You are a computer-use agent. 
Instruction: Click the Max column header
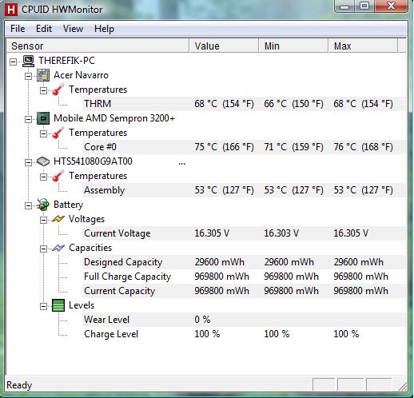pyautogui.click(x=363, y=46)
